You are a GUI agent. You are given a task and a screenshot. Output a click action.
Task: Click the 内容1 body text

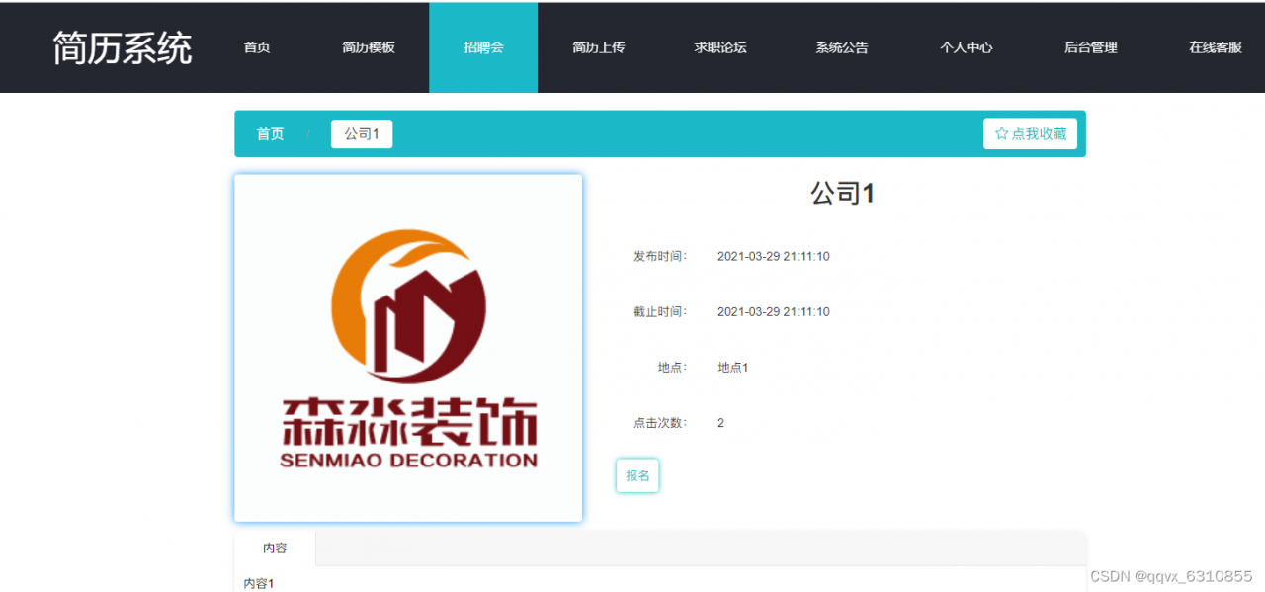point(259,583)
